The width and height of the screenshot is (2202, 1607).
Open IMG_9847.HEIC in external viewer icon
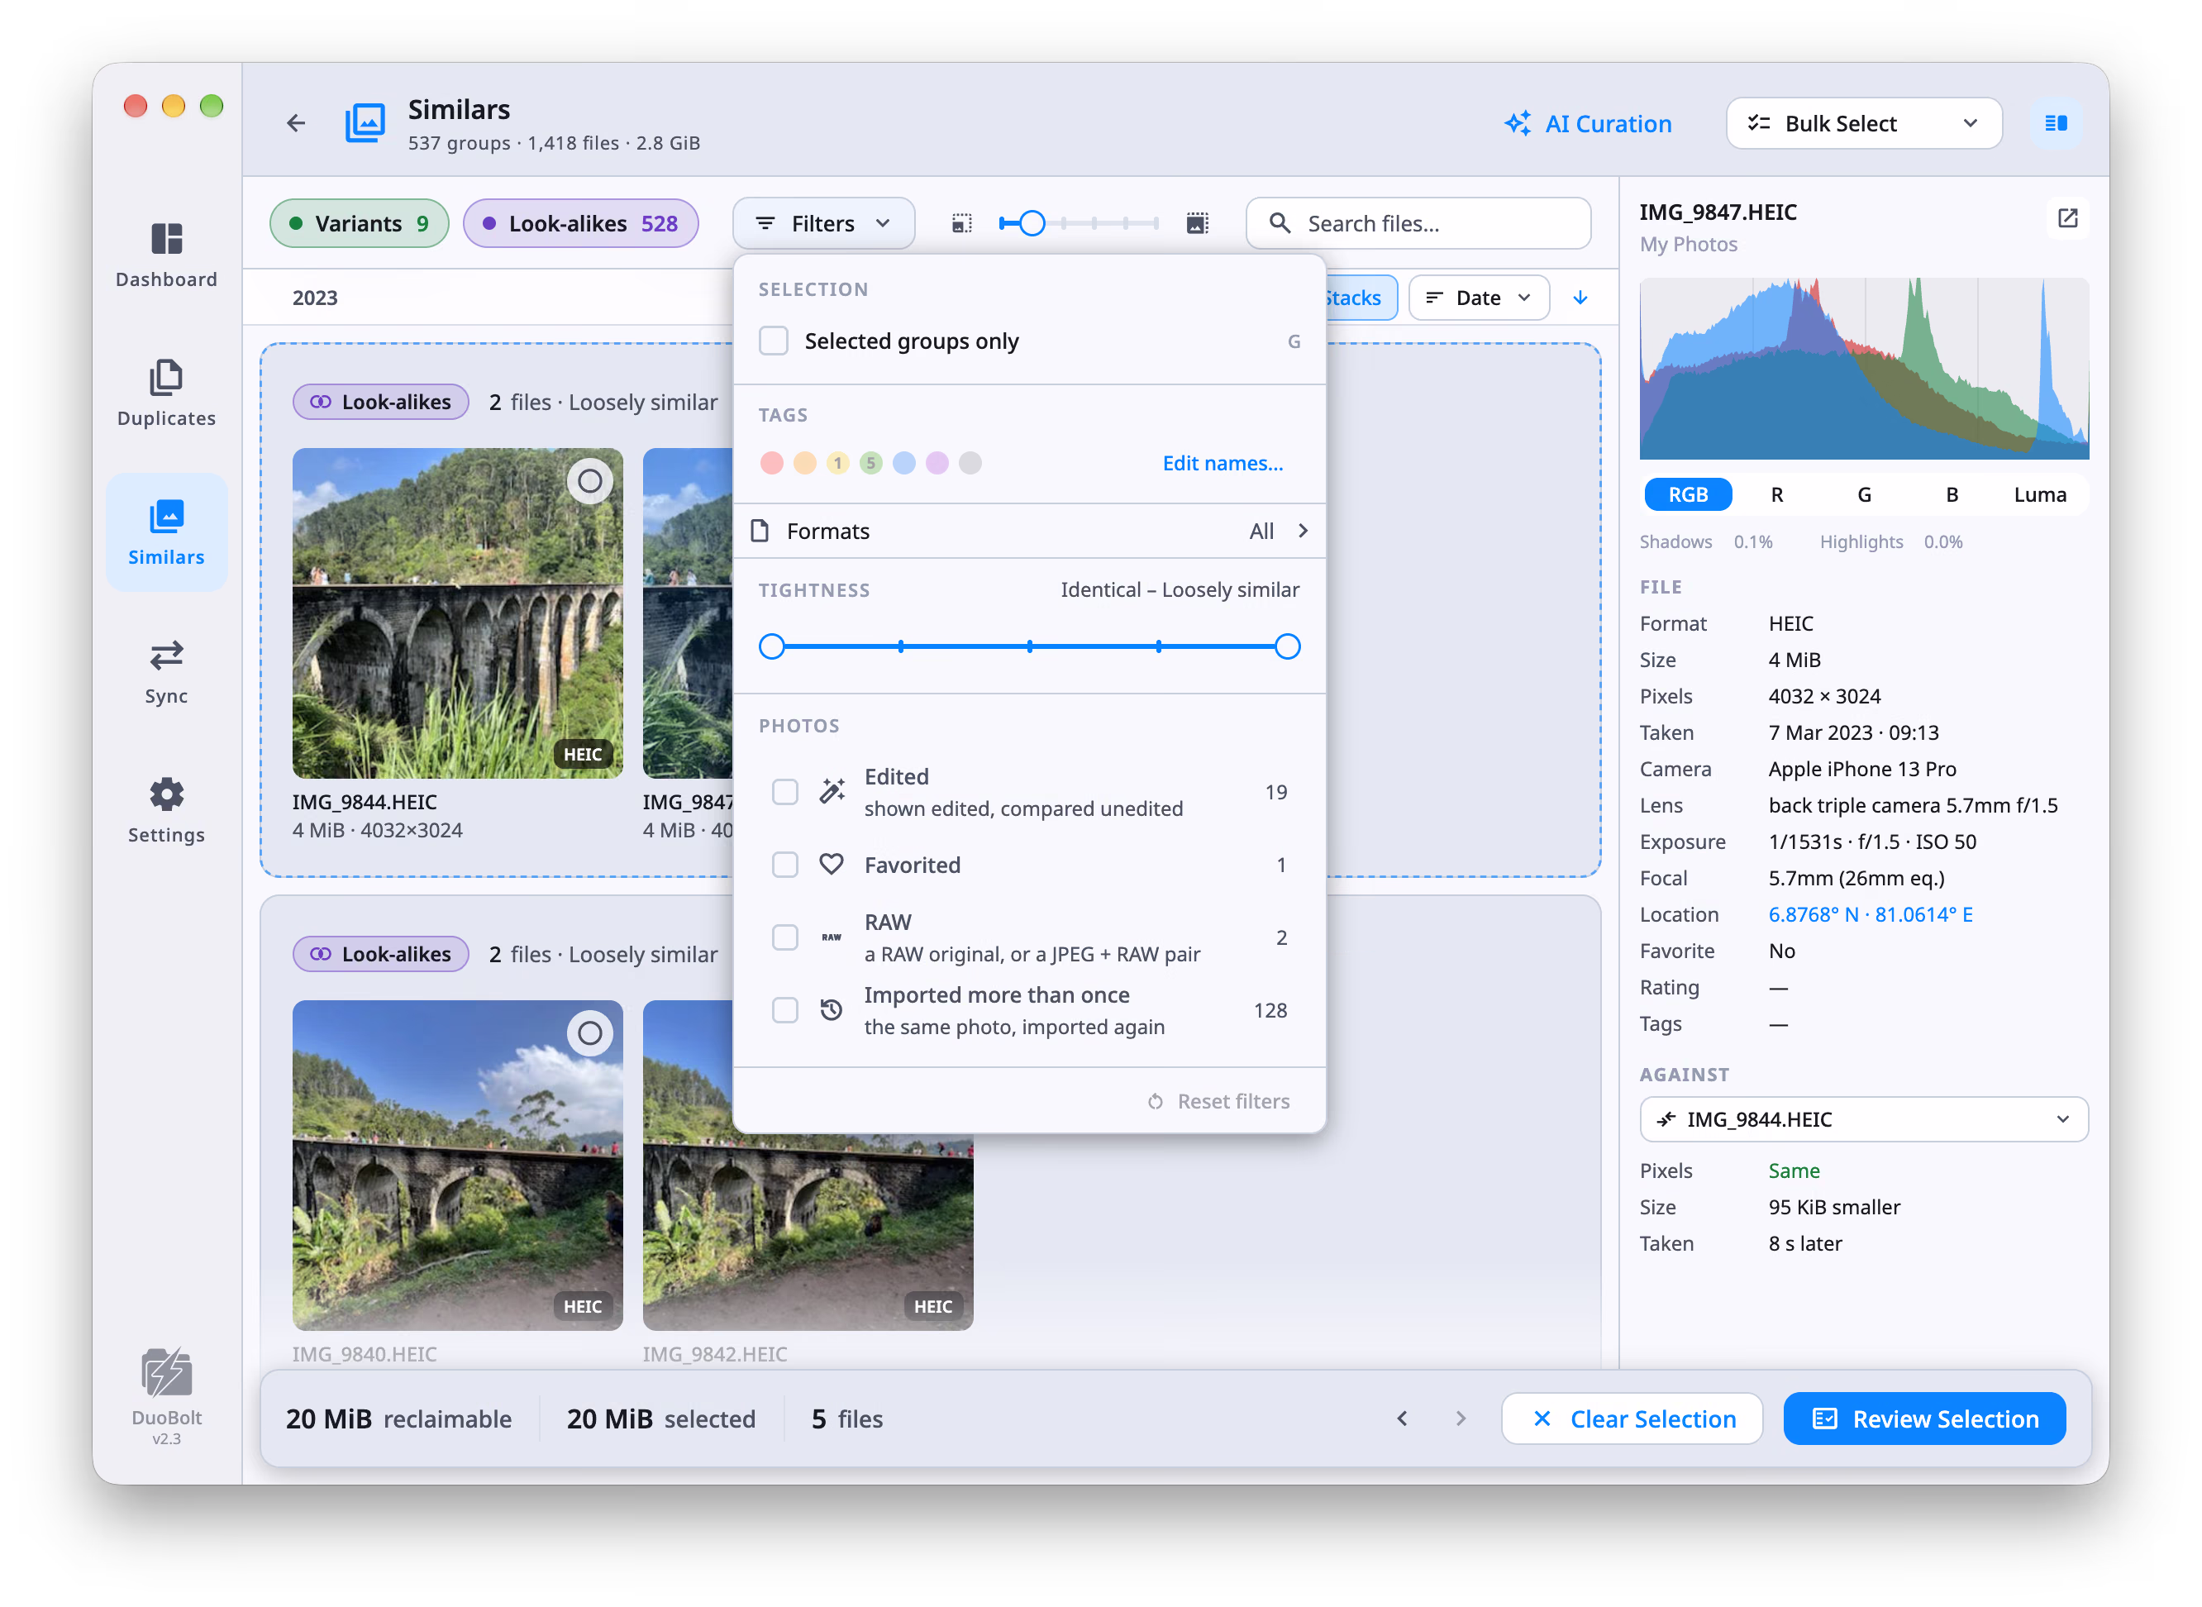(x=2066, y=218)
